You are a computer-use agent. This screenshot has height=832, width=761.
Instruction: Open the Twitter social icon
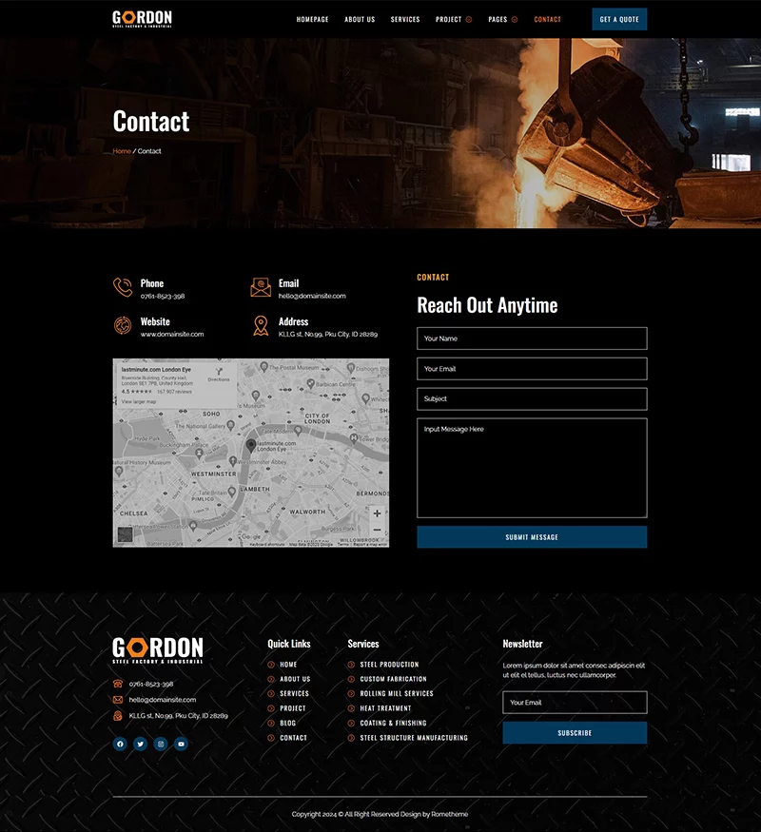click(x=140, y=744)
